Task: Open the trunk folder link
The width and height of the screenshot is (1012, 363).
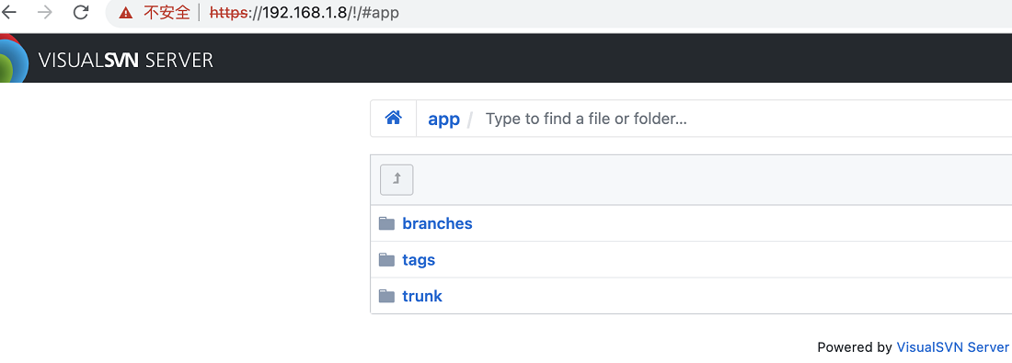Action: [x=422, y=296]
